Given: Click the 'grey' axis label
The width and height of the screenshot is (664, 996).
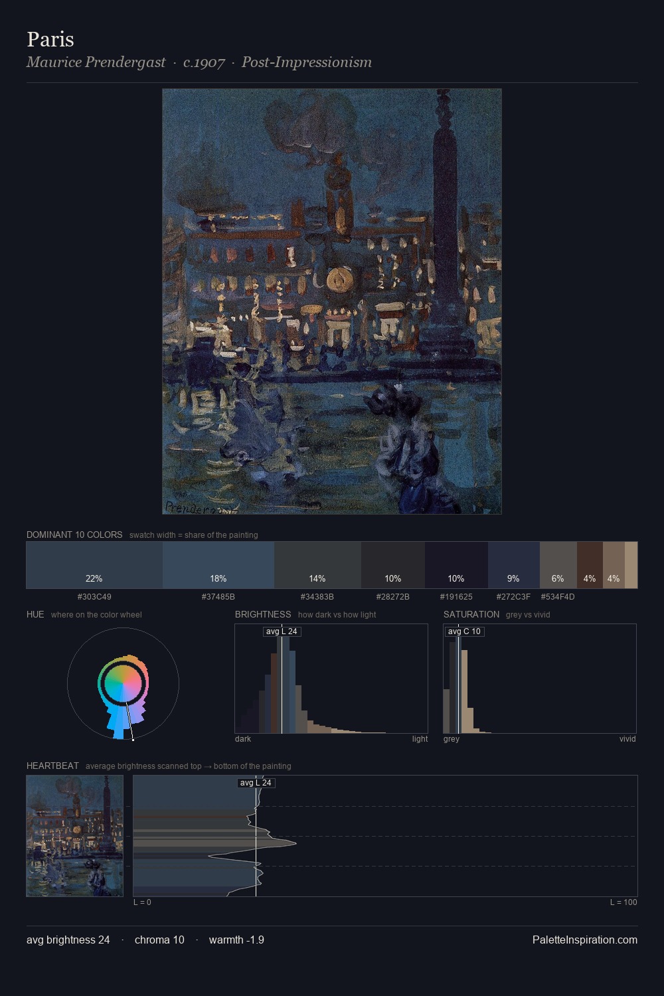Looking at the screenshot, I should (452, 739).
